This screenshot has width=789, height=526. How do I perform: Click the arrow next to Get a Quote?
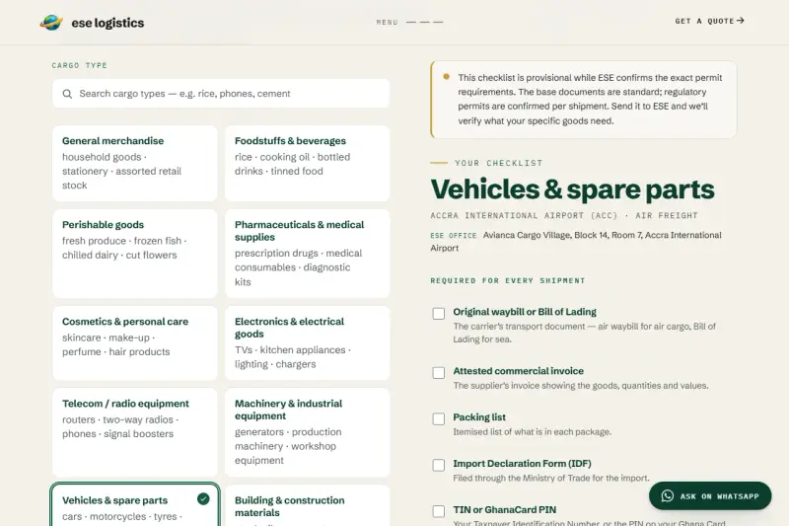click(741, 21)
